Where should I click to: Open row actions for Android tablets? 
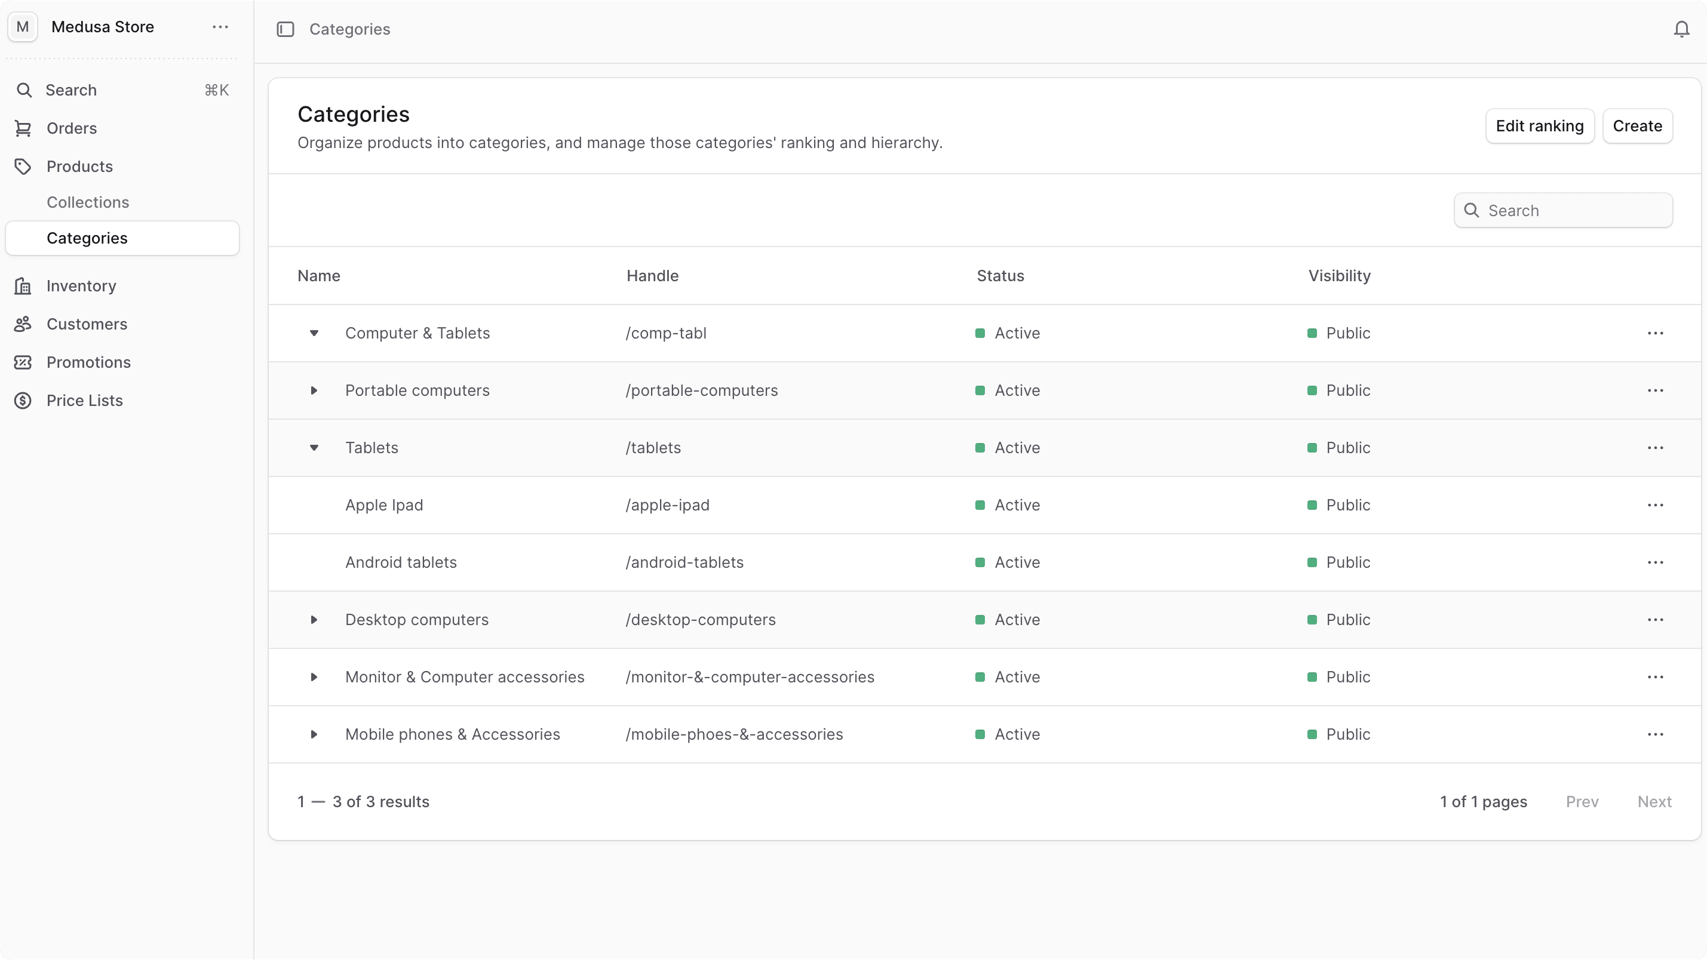click(x=1656, y=562)
